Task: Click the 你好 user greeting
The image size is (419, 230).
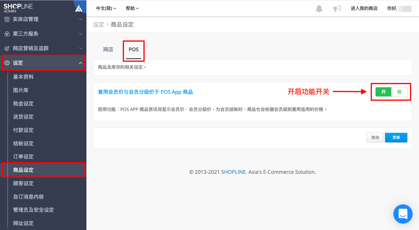Action: (392, 8)
